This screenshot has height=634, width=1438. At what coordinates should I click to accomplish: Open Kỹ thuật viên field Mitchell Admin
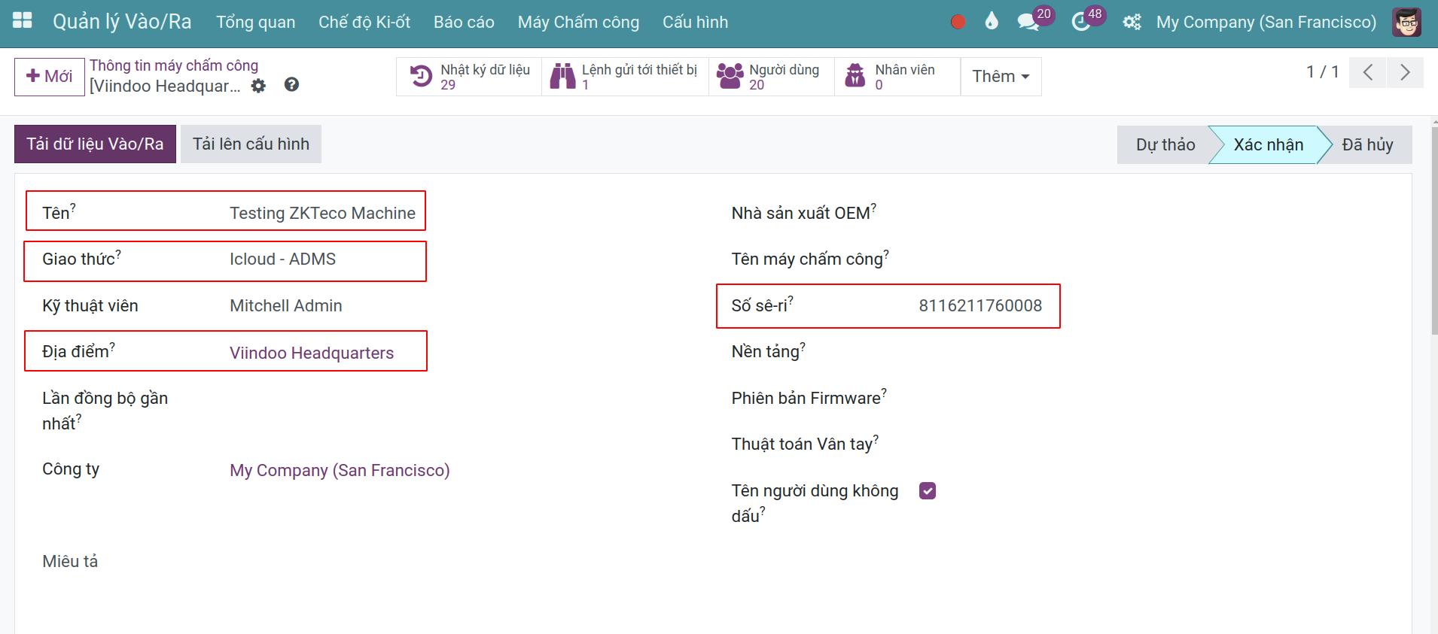(285, 306)
